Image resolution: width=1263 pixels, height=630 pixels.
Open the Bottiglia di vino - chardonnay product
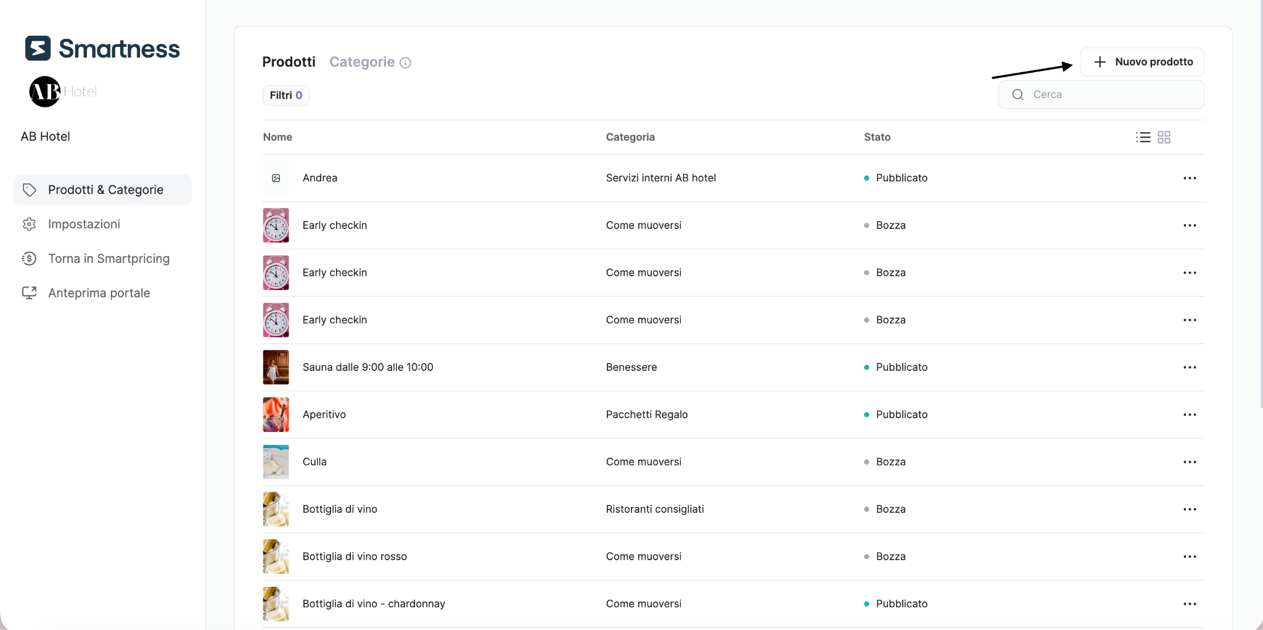click(x=374, y=603)
